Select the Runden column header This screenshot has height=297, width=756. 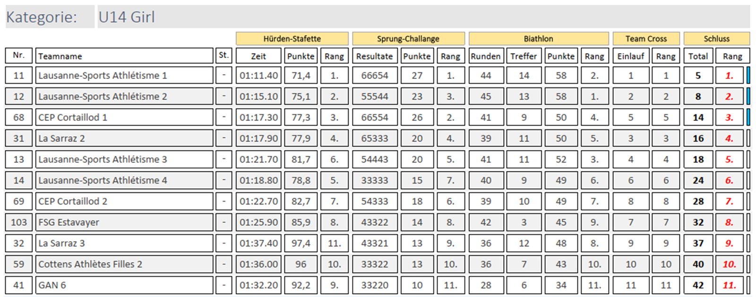[x=486, y=56]
